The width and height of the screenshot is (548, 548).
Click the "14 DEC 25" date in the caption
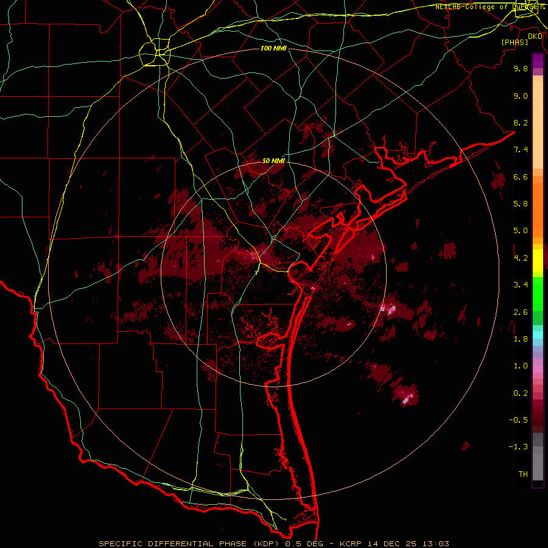(x=393, y=544)
